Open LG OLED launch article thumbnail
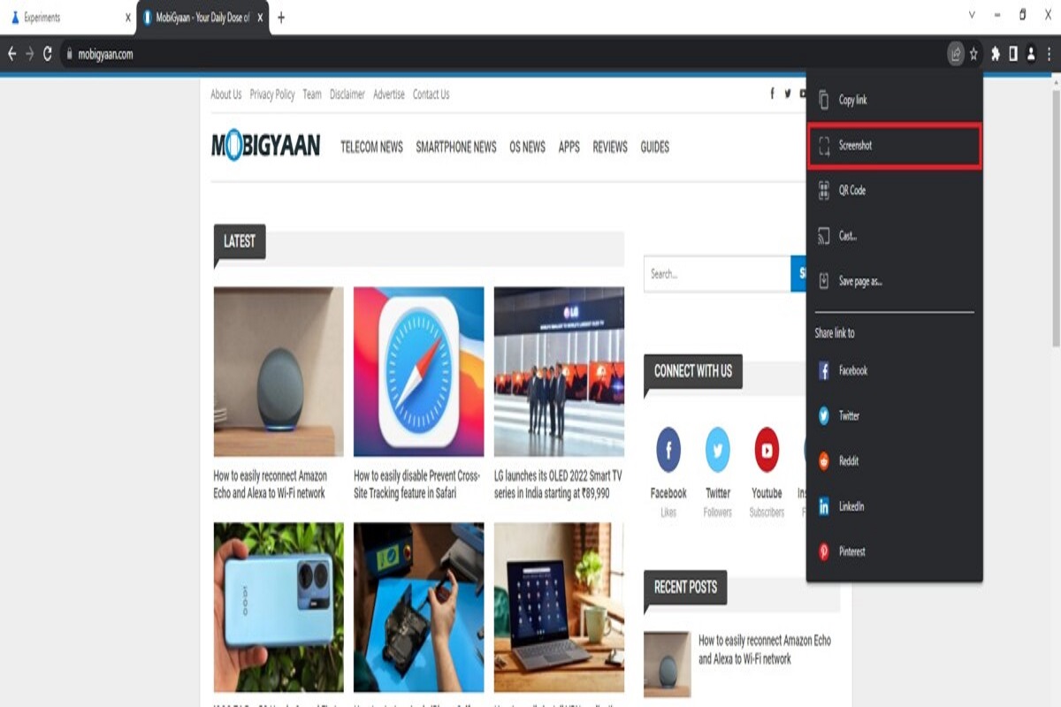This screenshot has height=707, width=1061. point(559,371)
